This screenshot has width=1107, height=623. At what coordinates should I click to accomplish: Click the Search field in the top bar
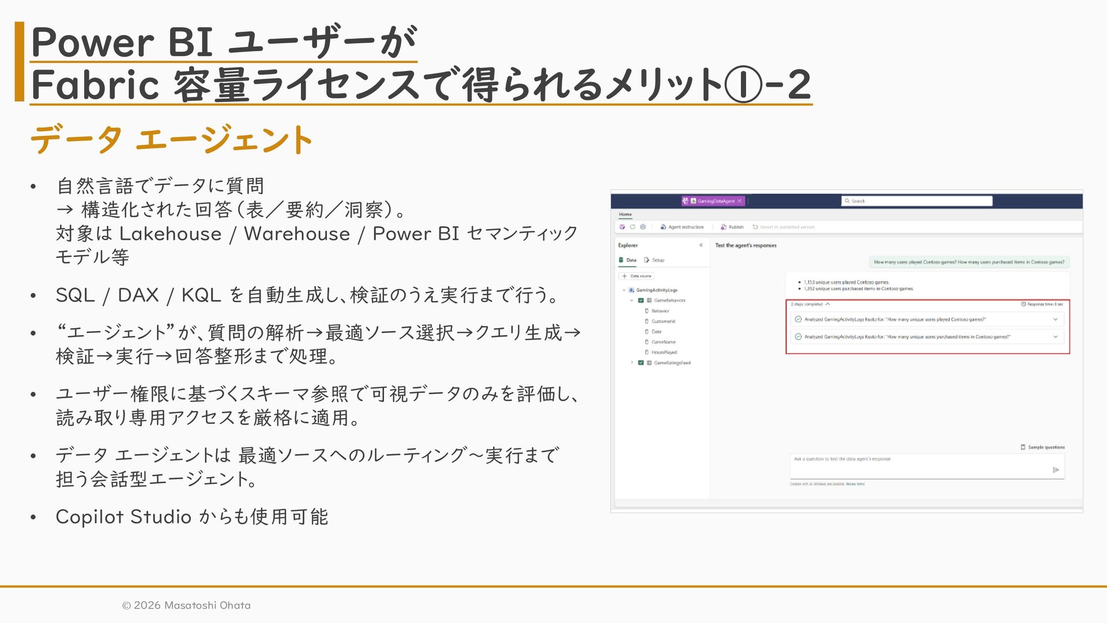coord(917,201)
